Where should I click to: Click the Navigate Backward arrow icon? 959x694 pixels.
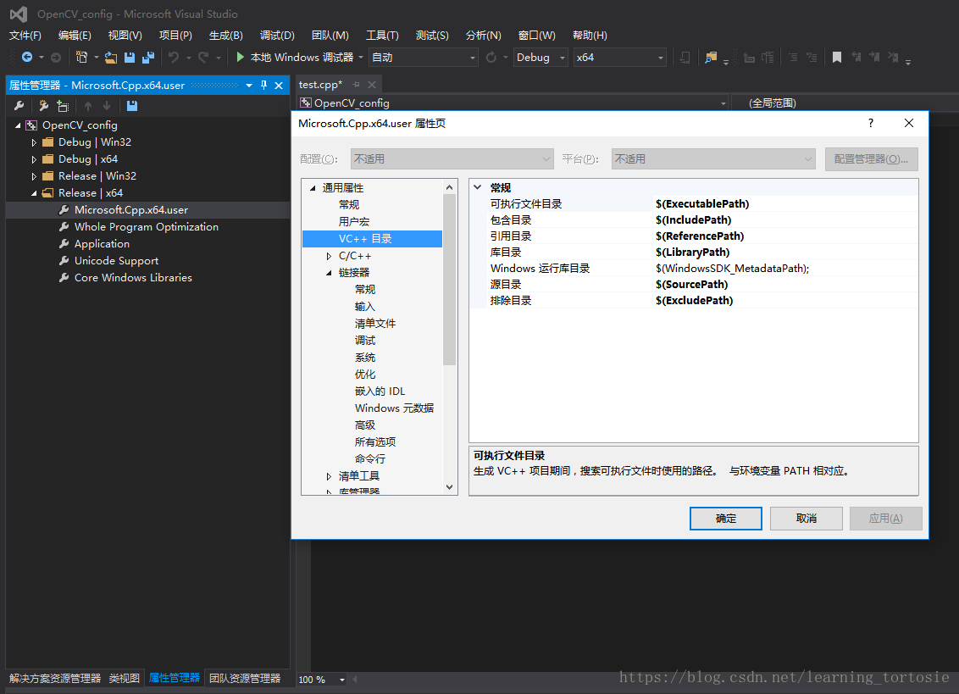point(27,57)
